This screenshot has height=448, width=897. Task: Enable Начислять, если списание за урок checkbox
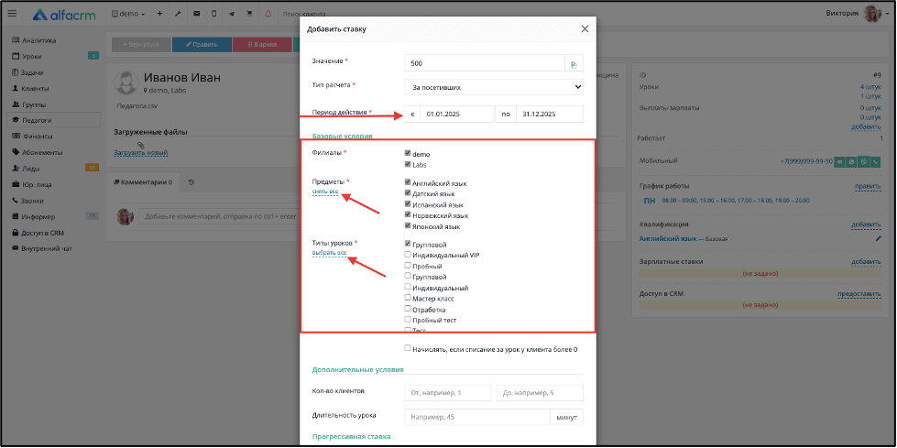coord(408,348)
